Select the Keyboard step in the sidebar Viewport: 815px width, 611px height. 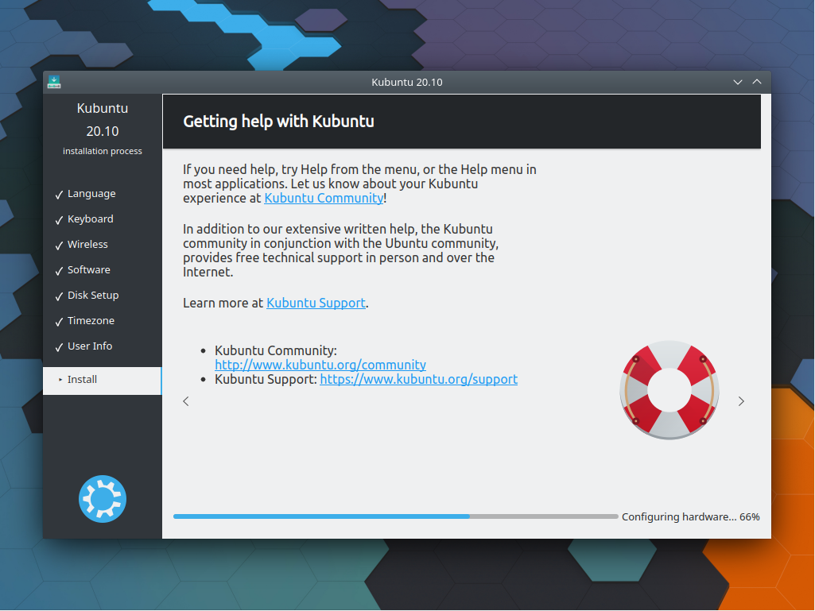pyautogui.click(x=91, y=219)
